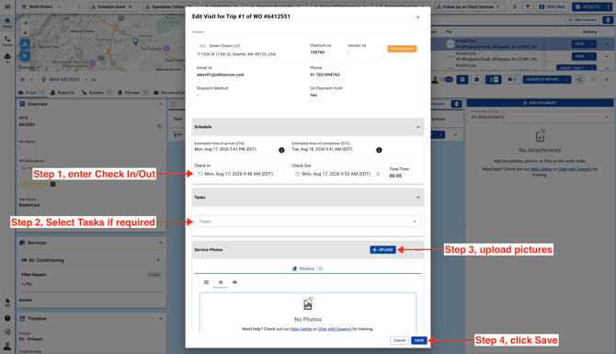Click the Save button
The image size is (616, 354).
click(x=418, y=340)
